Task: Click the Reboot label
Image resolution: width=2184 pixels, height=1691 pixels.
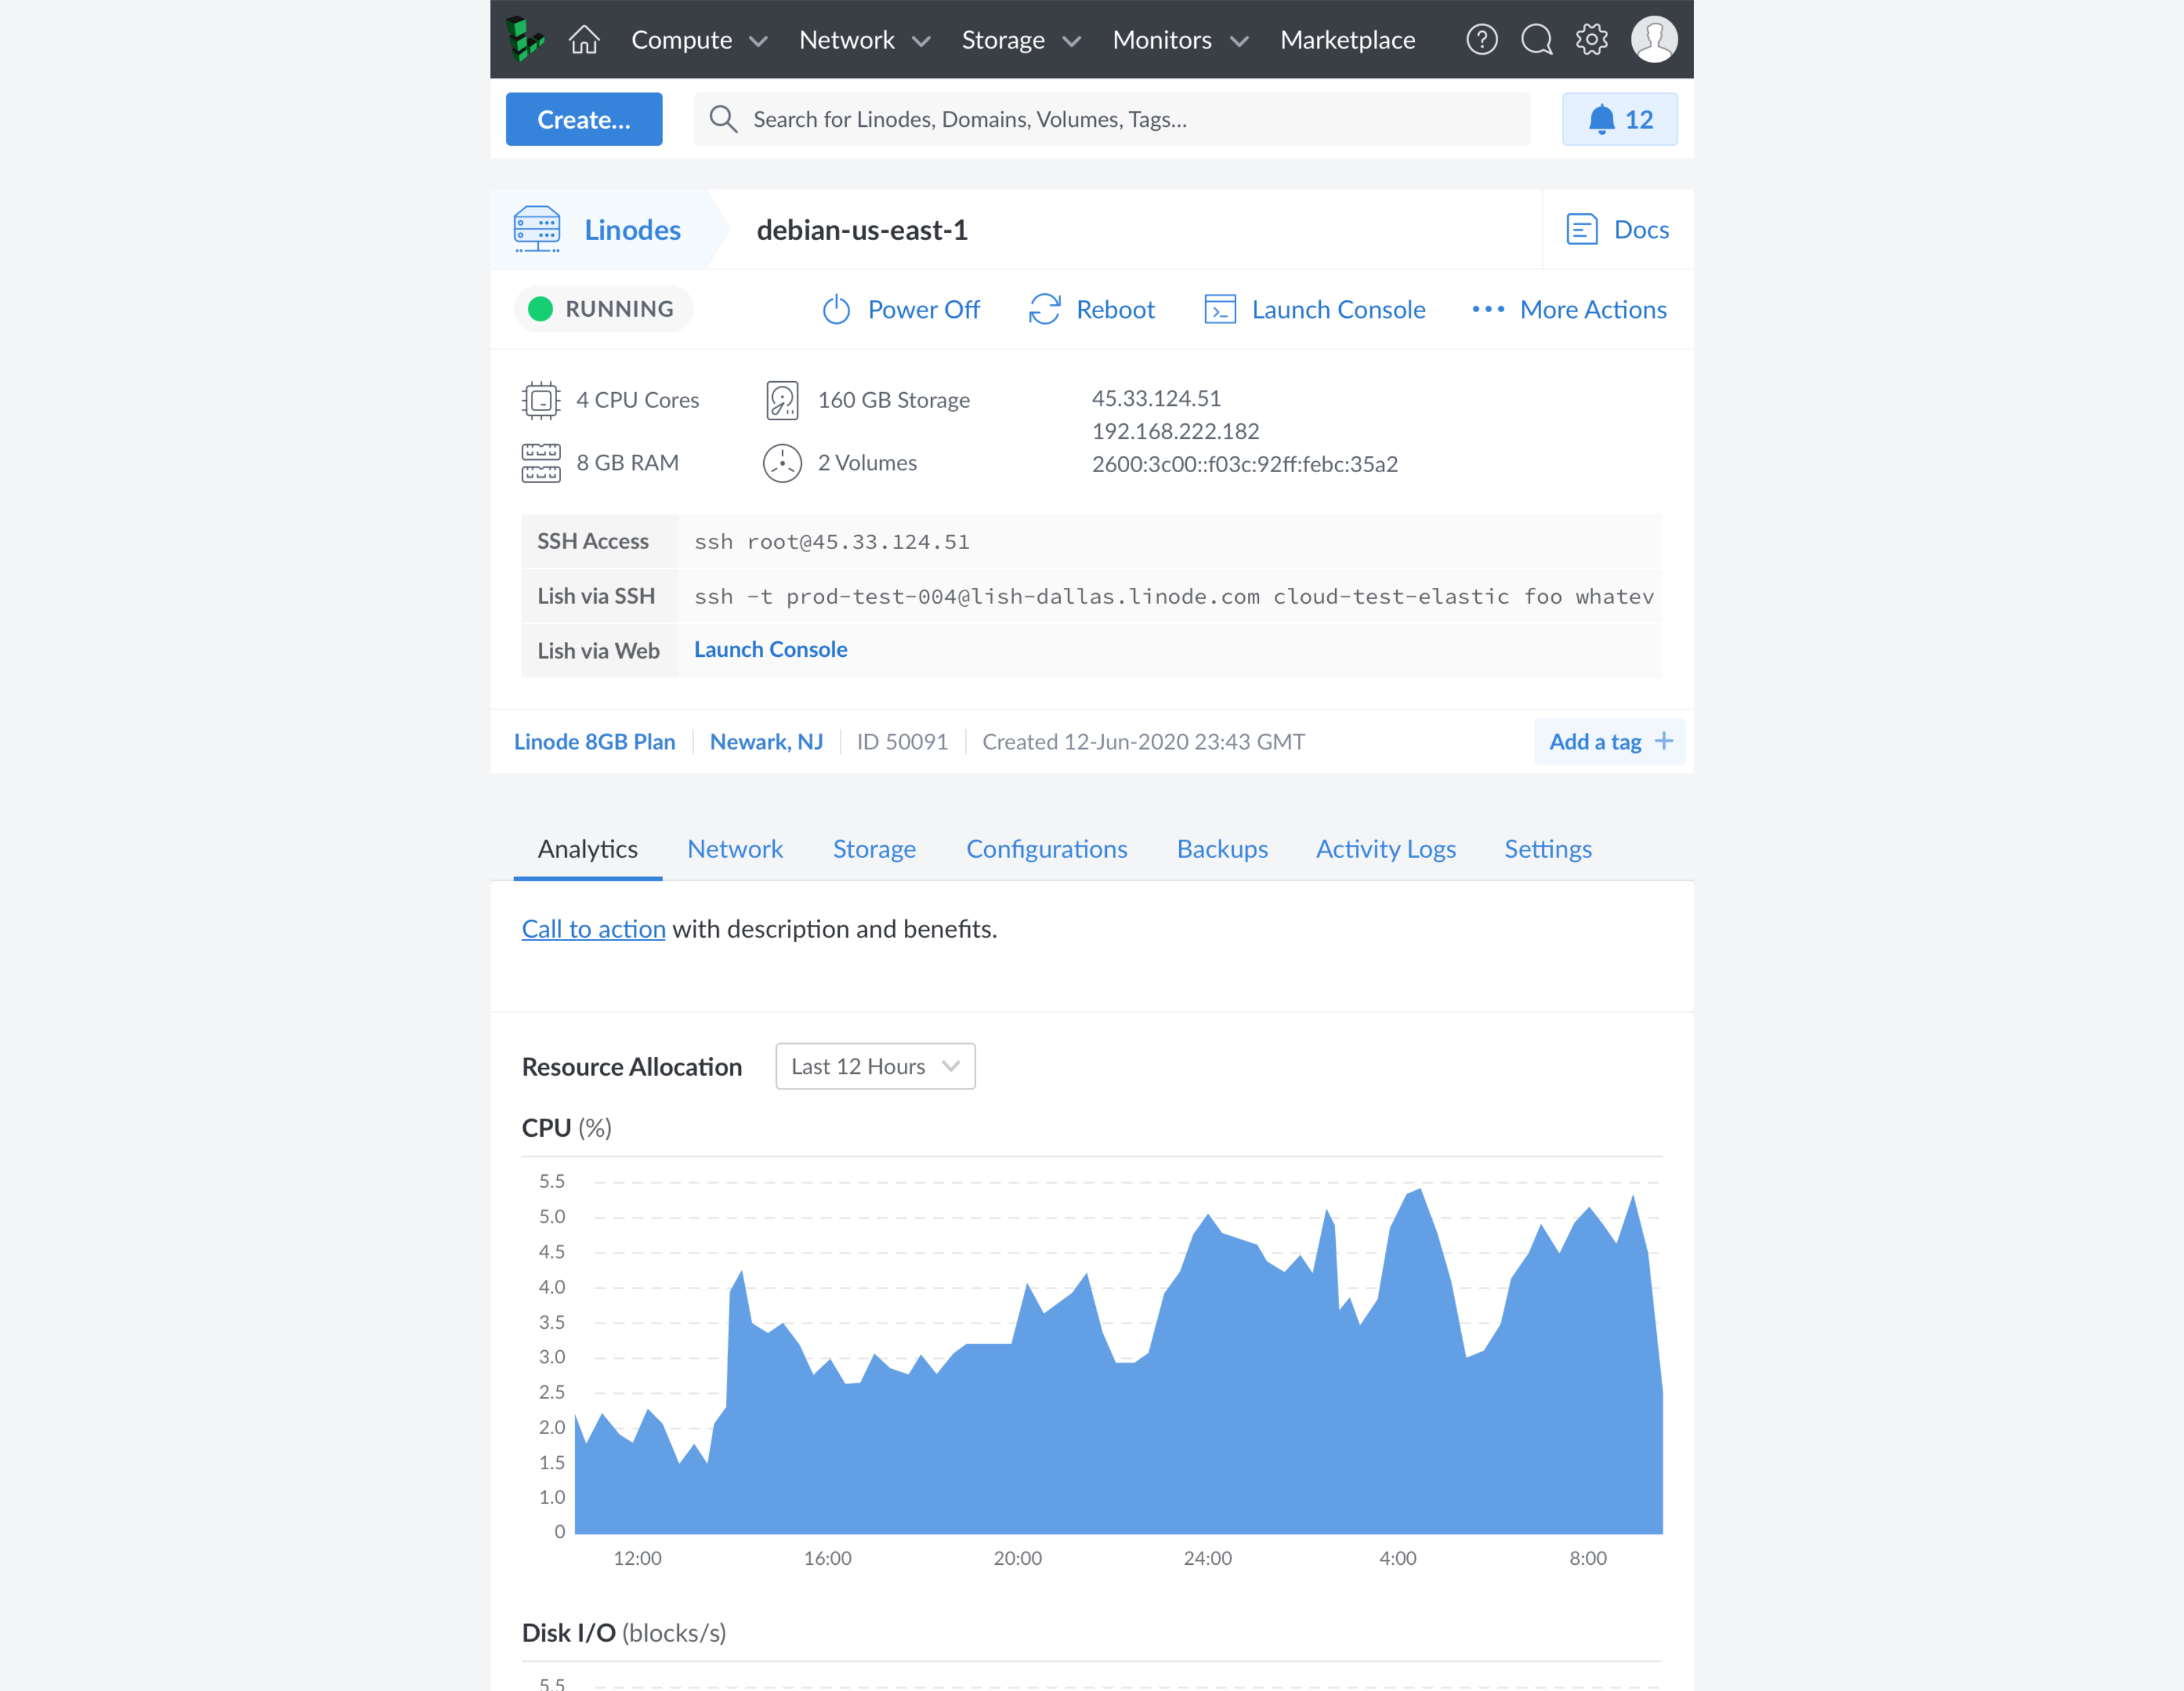Action: click(x=1115, y=309)
